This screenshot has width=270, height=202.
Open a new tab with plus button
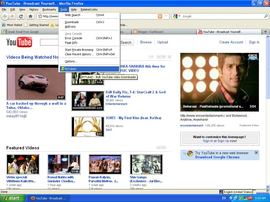click(265, 32)
